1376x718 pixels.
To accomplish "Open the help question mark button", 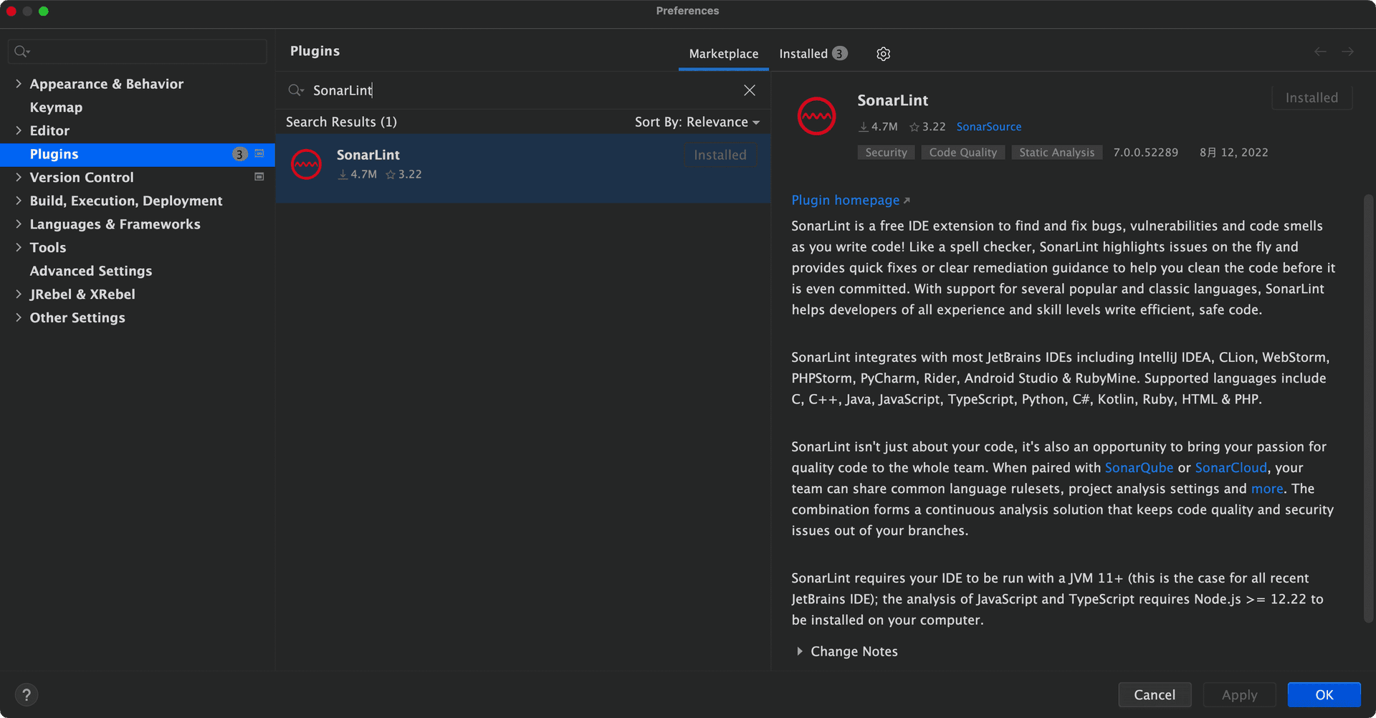I will click(x=27, y=694).
